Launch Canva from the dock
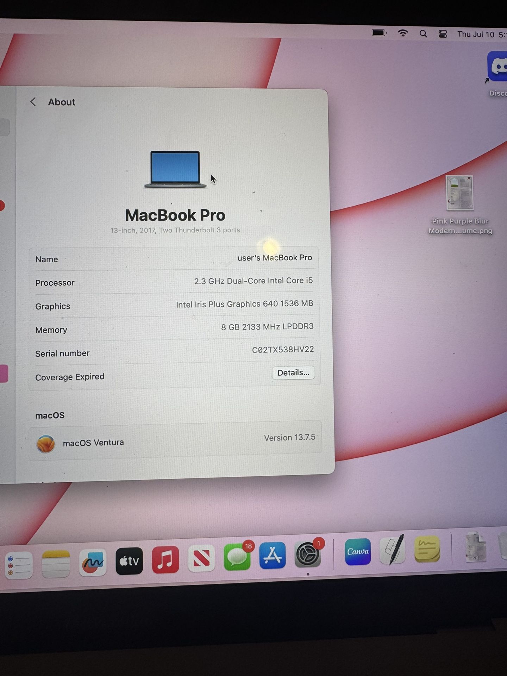 [x=358, y=551]
